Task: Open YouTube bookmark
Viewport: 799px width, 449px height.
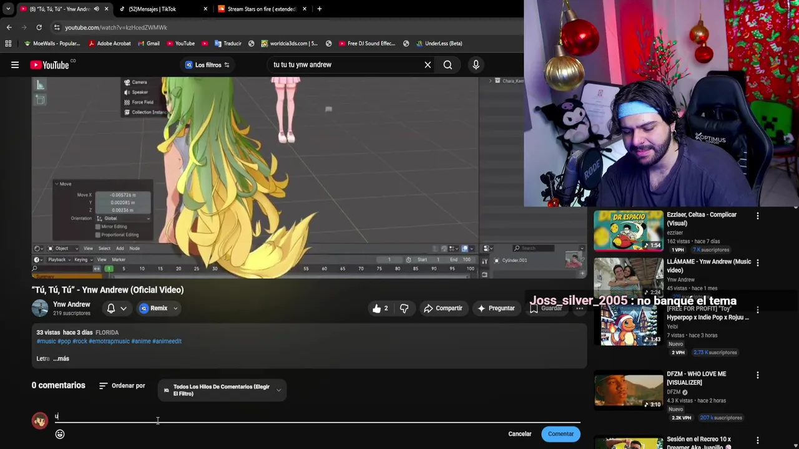Action: click(180, 44)
